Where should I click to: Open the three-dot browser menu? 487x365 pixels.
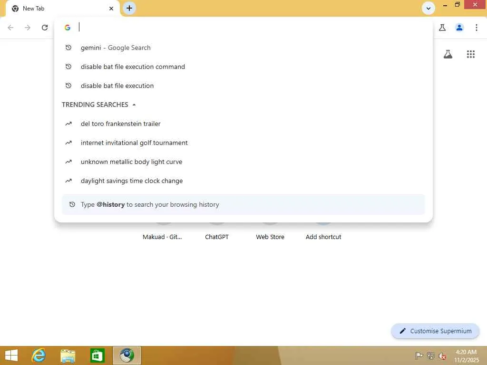[x=477, y=28]
